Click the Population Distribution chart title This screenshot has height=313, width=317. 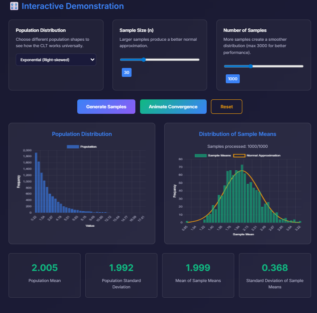pyautogui.click(x=82, y=134)
